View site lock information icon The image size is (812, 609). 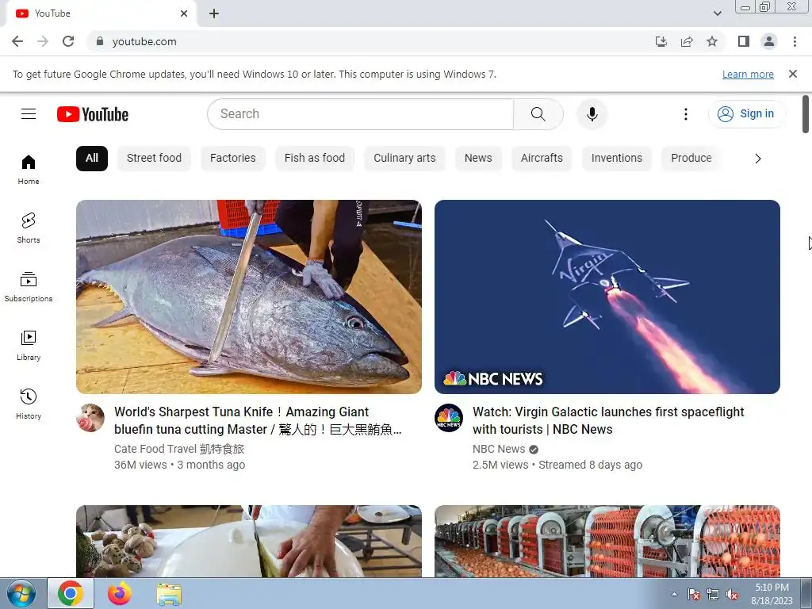coord(100,41)
